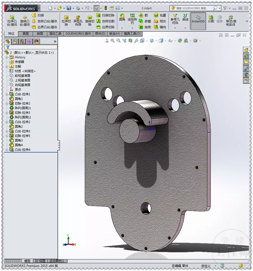Save the part with the floppy icon
The height and width of the screenshot is (271, 253).
pos(69,8)
